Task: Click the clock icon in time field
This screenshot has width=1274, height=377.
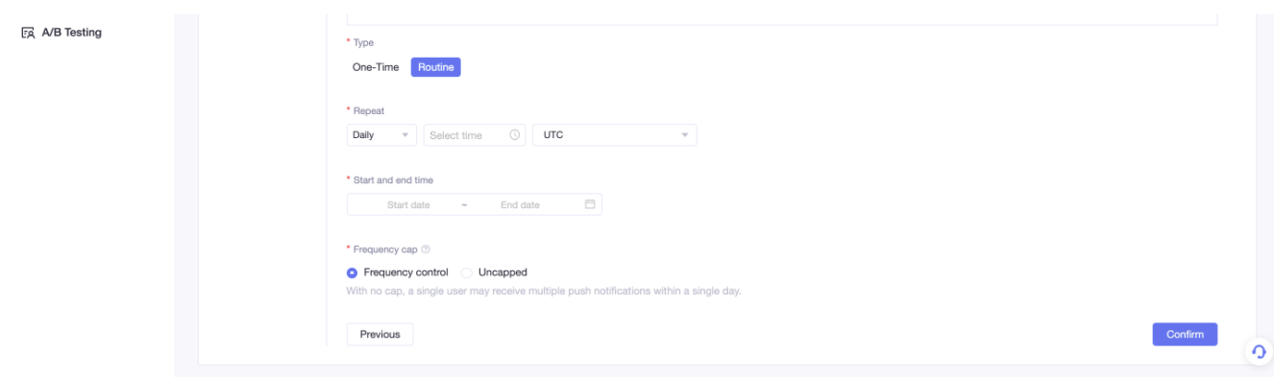Action: pos(515,135)
